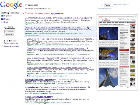Screen dimensions: 140x105
Task: Click the Поиск search button
Action: (x=107, y=5)
